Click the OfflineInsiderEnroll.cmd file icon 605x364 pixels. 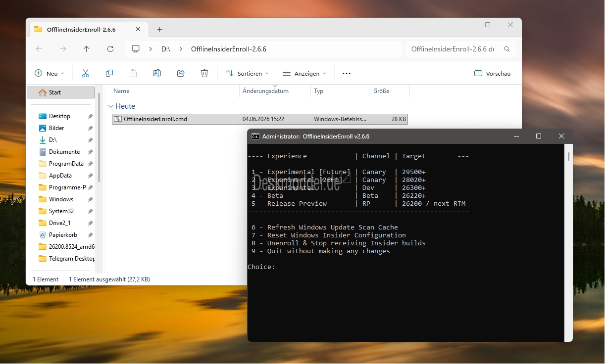pyautogui.click(x=118, y=119)
